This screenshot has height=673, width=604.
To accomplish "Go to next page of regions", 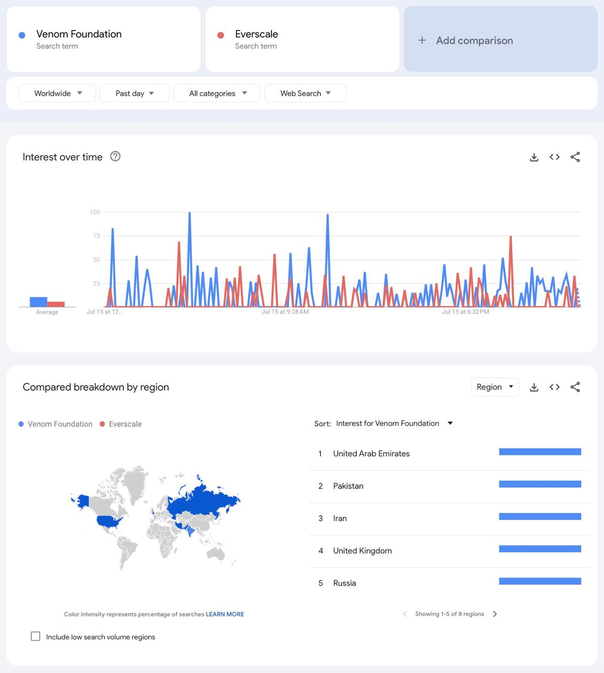I will [x=495, y=614].
